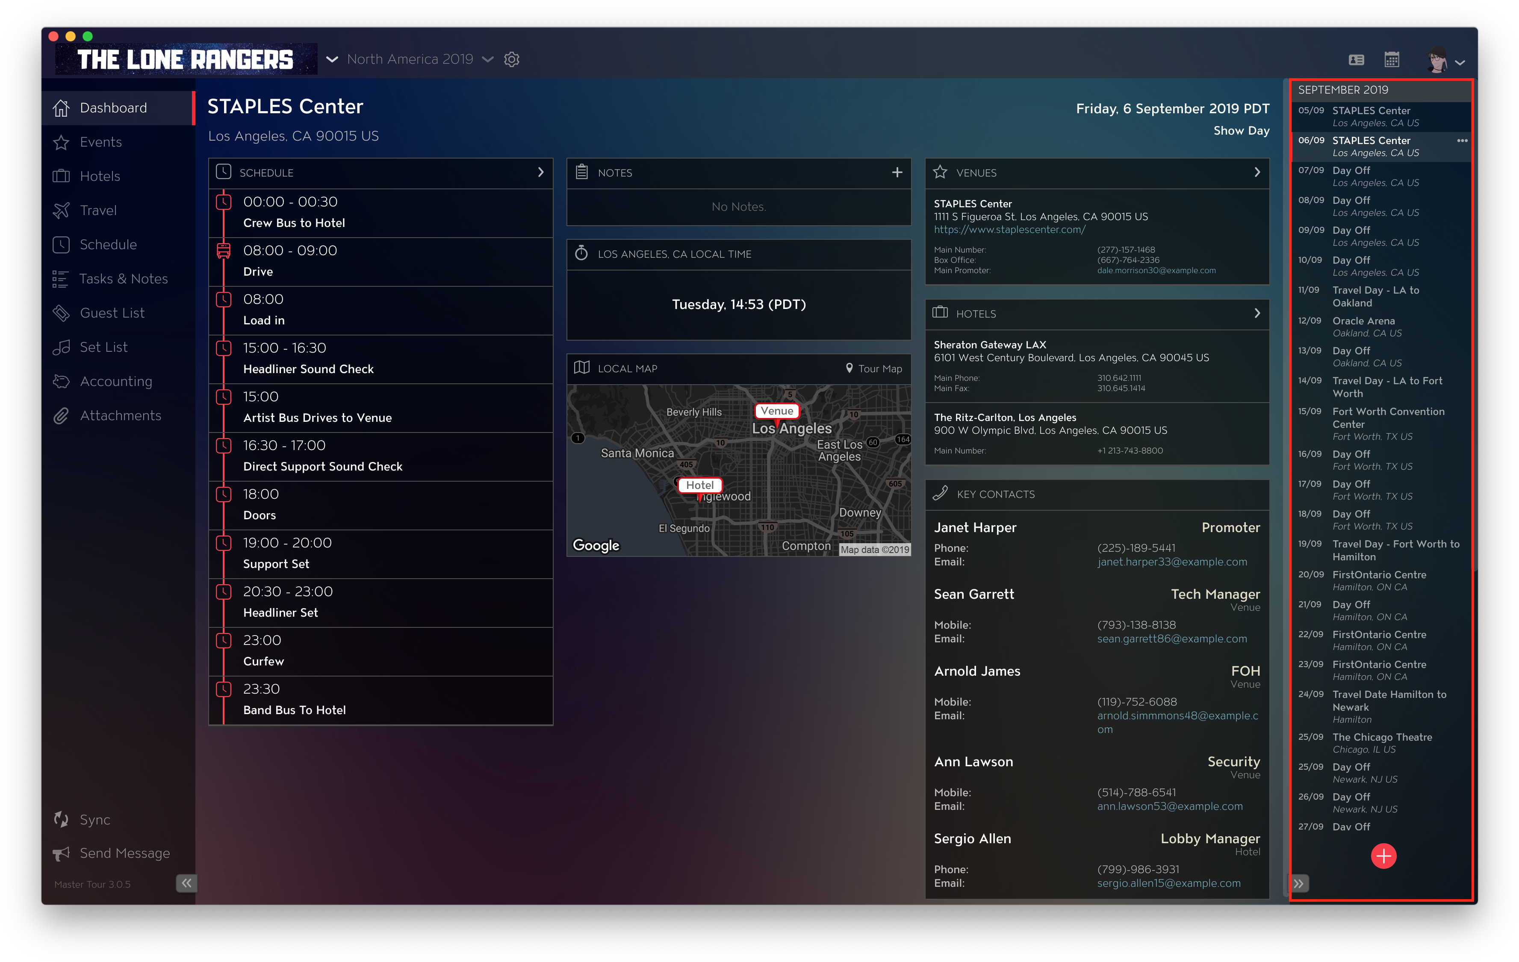This screenshot has width=1519, height=962.
Task: Open the Headliner Sound Check schedule item
Action: pos(381,359)
